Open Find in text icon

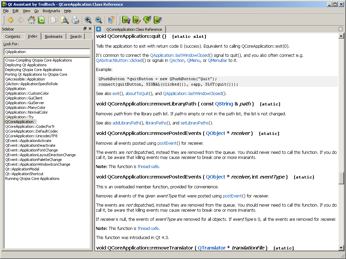click(65, 20)
